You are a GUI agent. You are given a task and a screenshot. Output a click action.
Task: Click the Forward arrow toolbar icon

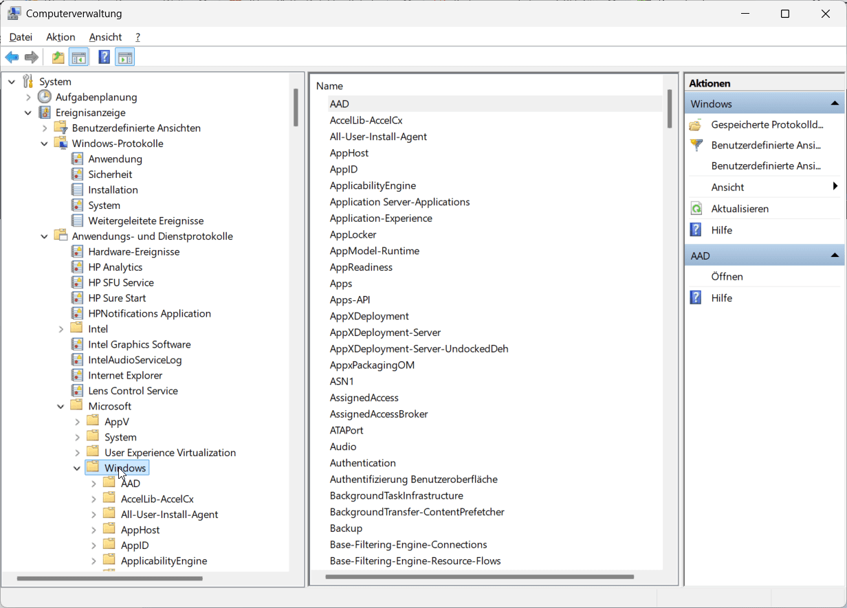[31, 57]
